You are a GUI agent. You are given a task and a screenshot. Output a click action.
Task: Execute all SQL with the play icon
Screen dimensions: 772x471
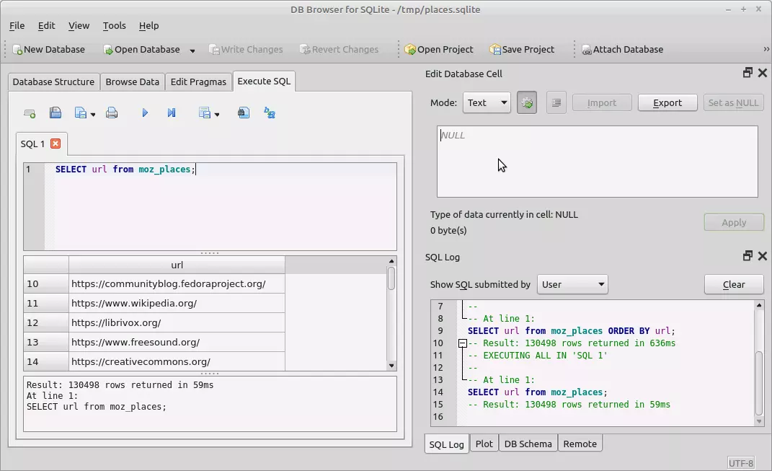coord(145,113)
